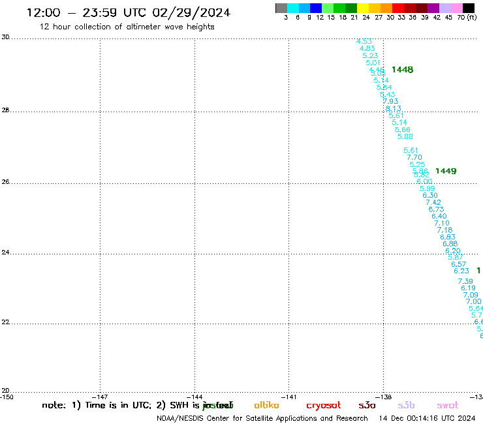Select the swot satellite label
The height and width of the screenshot is (424, 483).
tap(448, 405)
